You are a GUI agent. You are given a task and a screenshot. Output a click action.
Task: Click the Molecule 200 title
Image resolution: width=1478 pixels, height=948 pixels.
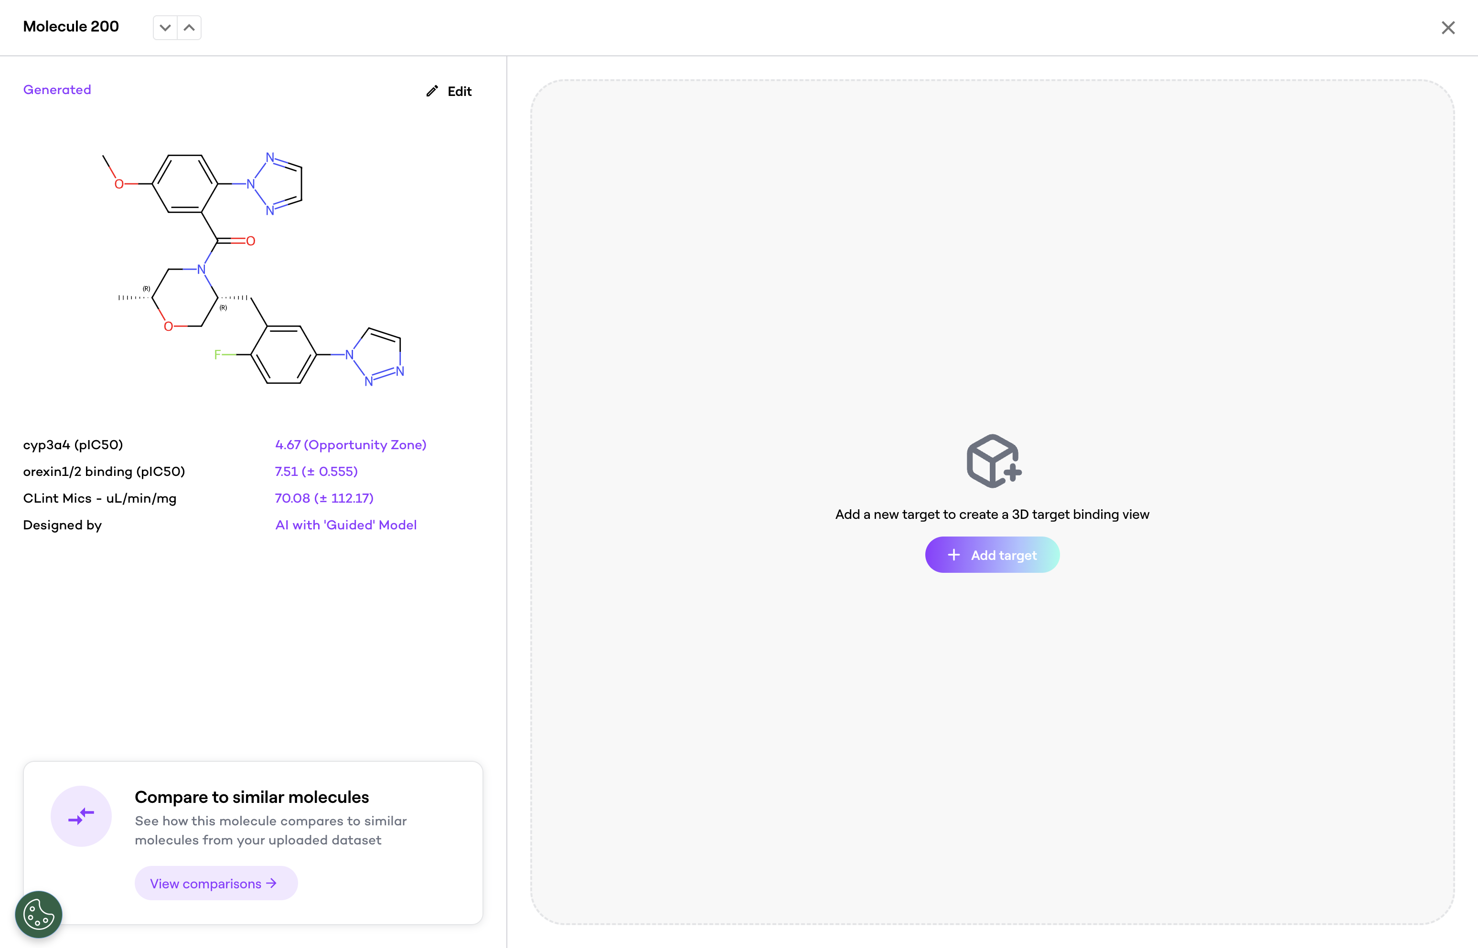click(x=71, y=26)
